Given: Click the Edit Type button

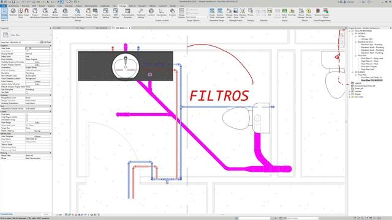Looking at the screenshot, I should (45, 42).
